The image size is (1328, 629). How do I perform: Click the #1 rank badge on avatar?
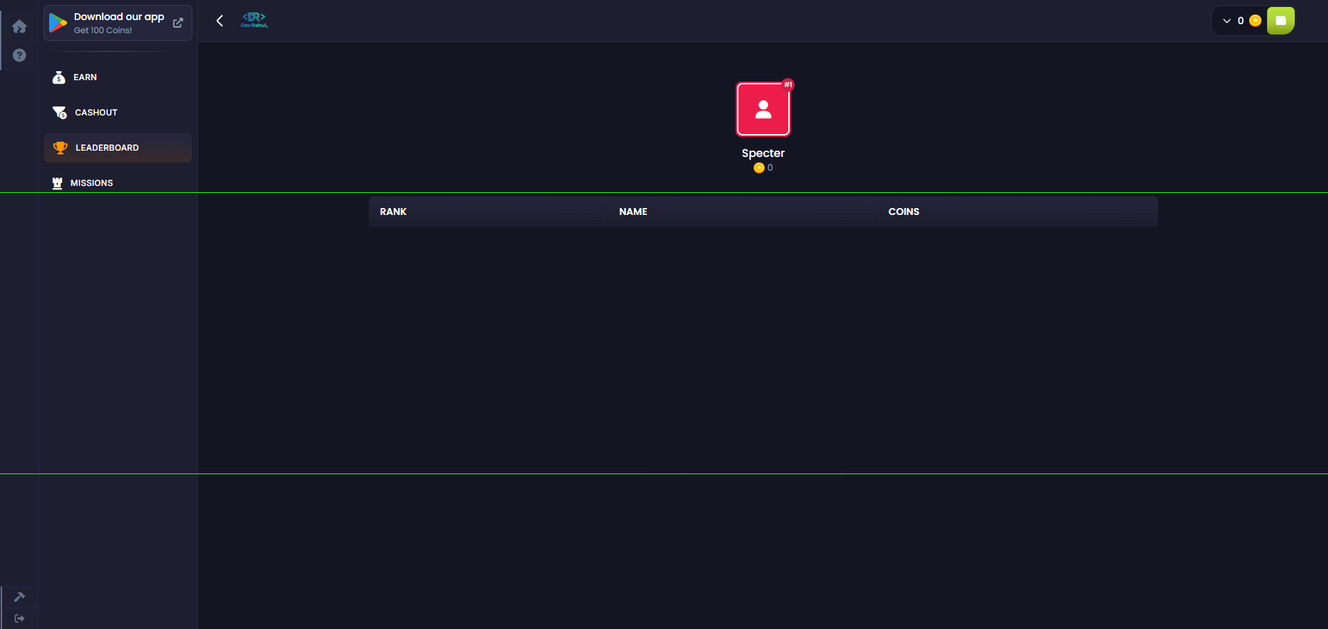(x=788, y=85)
